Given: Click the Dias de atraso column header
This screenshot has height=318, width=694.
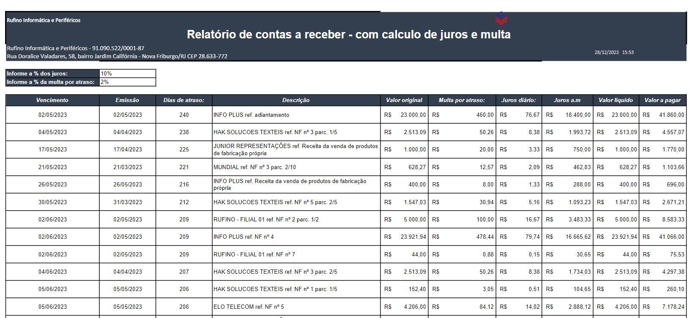Looking at the screenshot, I should 184,100.
